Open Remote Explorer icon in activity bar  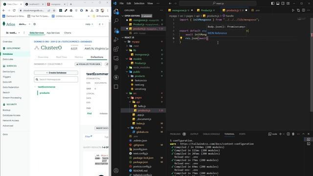pyautogui.click(x=116, y=59)
